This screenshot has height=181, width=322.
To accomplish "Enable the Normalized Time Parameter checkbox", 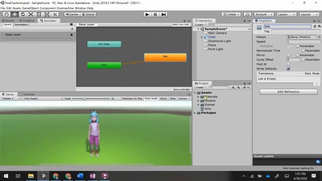I will point(303,51).
